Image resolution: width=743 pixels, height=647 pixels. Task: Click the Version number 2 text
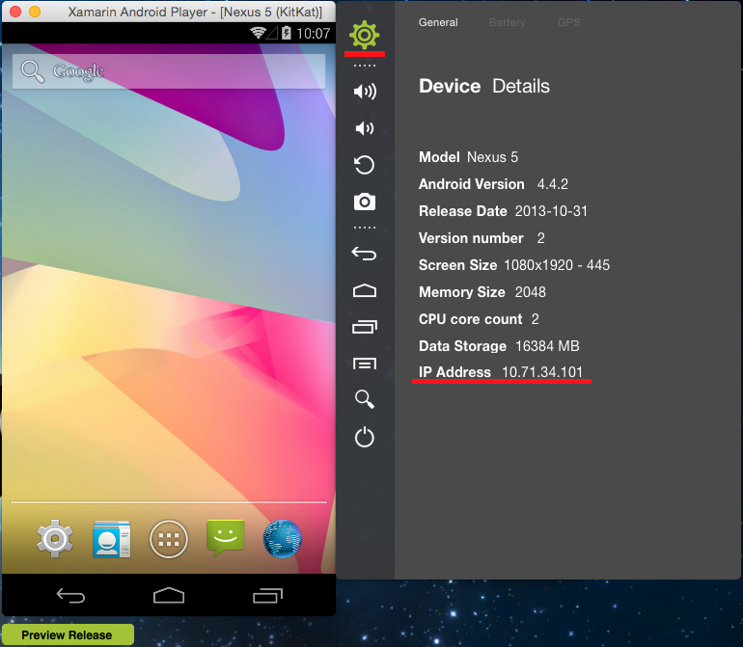tap(482, 238)
